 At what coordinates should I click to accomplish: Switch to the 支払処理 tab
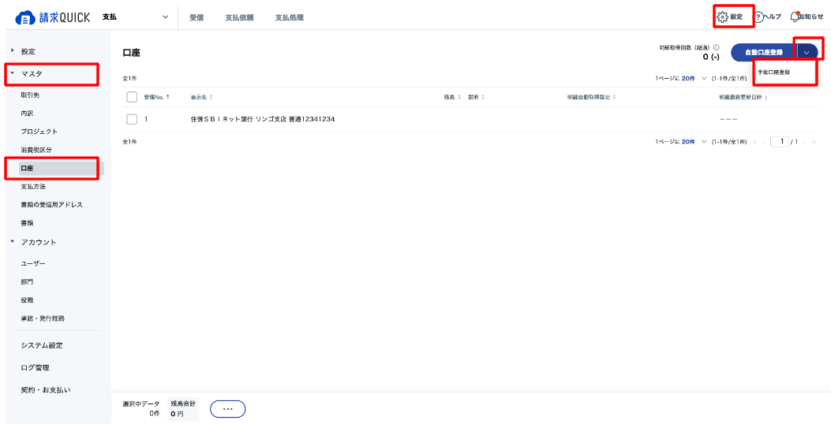pos(290,17)
